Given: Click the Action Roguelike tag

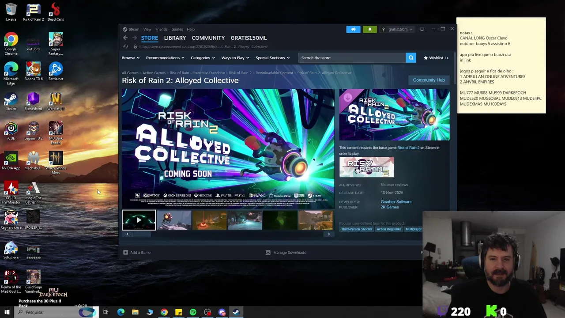Looking at the screenshot, I should (389, 229).
